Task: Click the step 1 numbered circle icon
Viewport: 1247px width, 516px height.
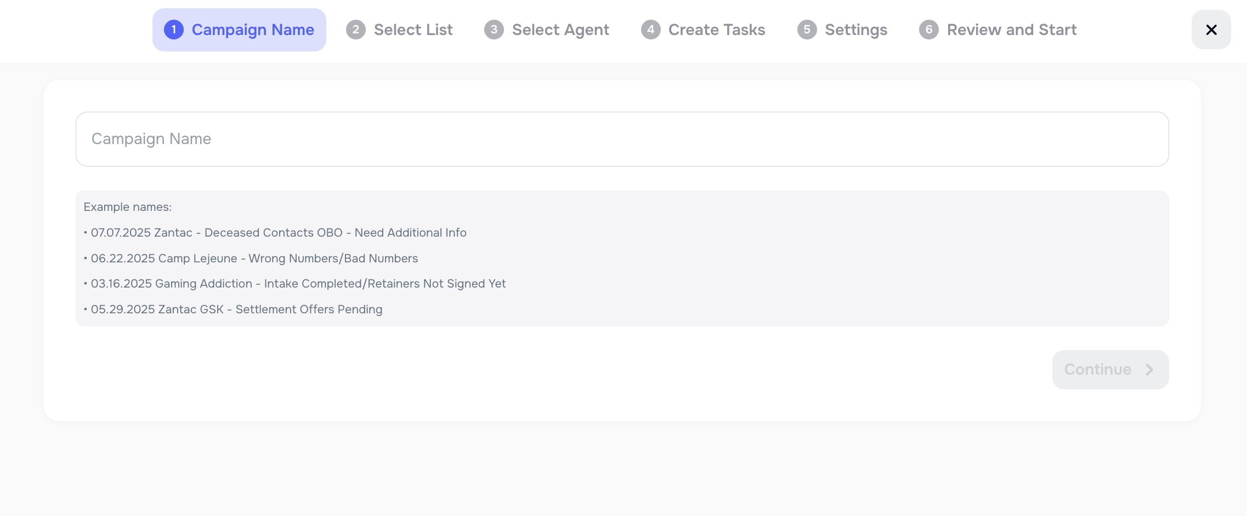Action: (x=174, y=30)
